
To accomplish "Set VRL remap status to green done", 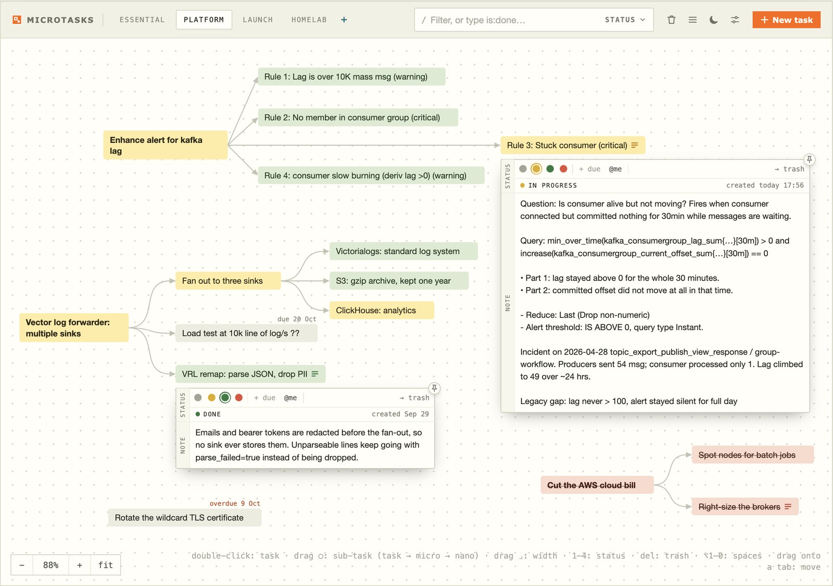I will (x=225, y=398).
